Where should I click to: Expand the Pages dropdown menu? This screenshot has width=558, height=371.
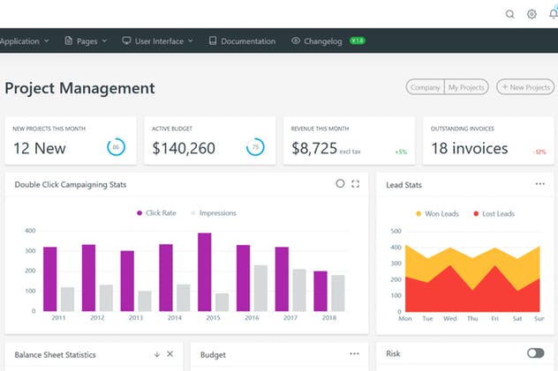point(87,41)
